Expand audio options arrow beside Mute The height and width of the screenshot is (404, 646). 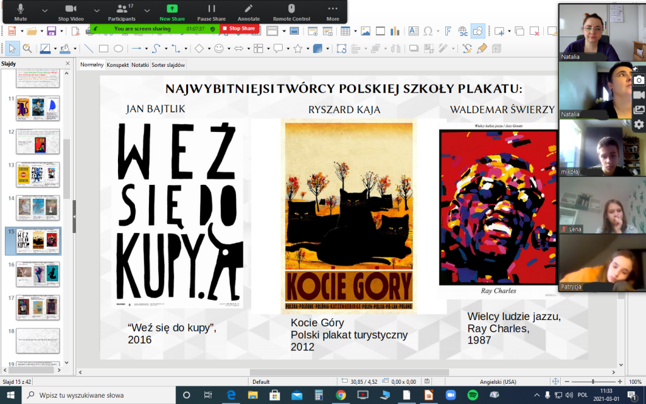[45, 9]
